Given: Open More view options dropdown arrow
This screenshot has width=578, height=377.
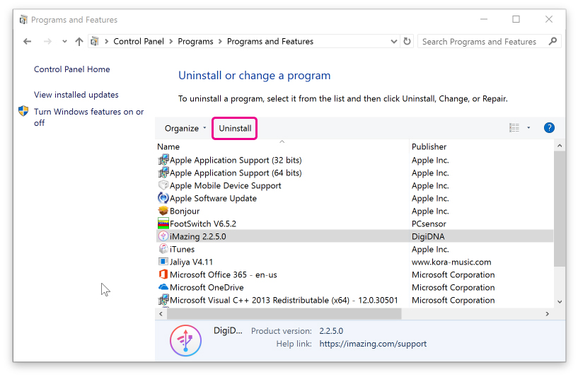Looking at the screenshot, I should (528, 128).
